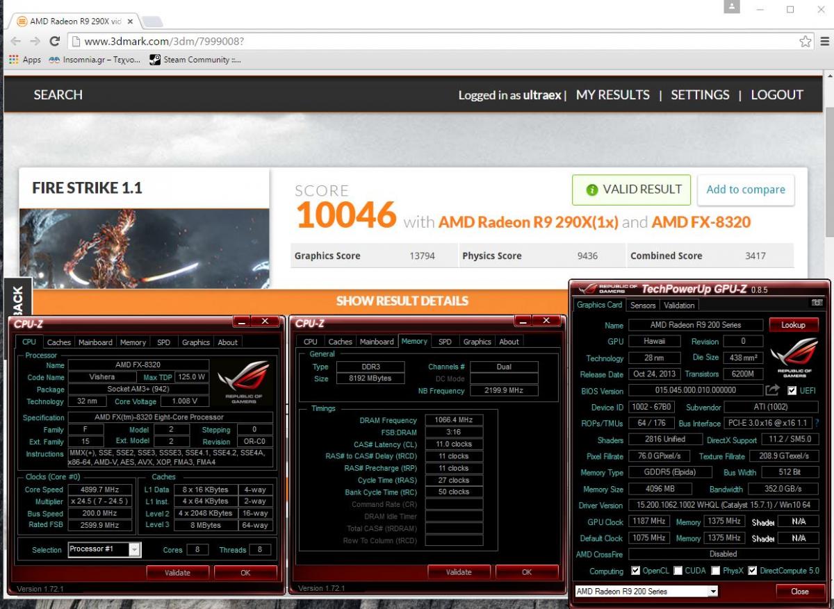Open the Apps bookmark shortcut
This screenshot has height=609, width=834.
[24, 60]
